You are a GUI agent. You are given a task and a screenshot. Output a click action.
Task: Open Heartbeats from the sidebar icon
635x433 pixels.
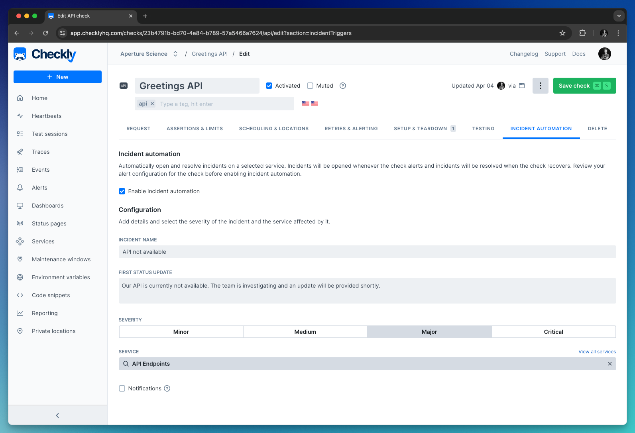pyautogui.click(x=20, y=116)
